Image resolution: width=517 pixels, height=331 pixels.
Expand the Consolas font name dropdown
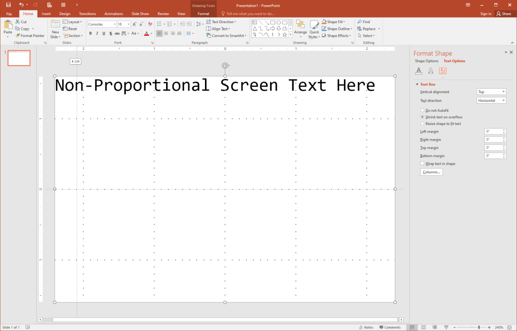click(115, 24)
